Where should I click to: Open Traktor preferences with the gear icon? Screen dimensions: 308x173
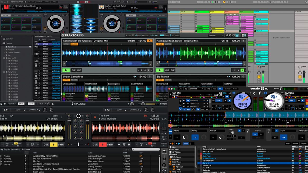(x=230, y=35)
